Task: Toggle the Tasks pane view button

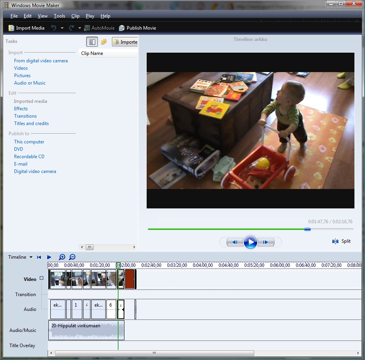Action: [92, 42]
